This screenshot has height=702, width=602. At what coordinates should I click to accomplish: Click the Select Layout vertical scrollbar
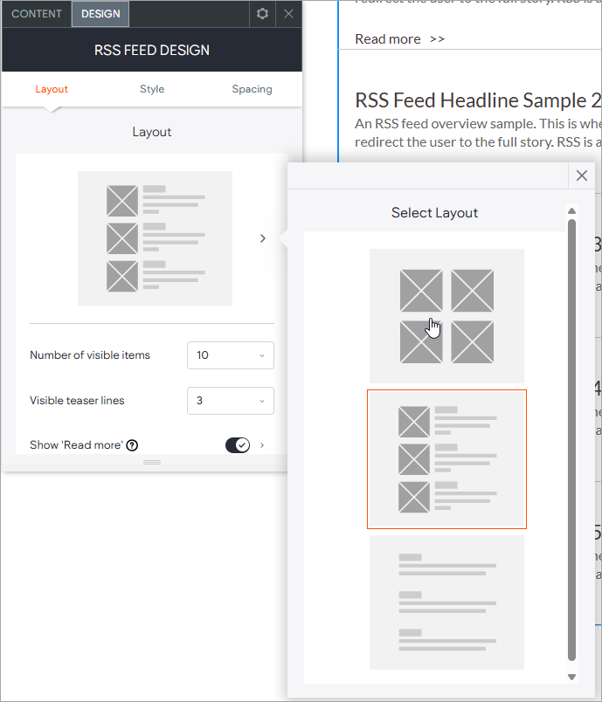point(572,437)
